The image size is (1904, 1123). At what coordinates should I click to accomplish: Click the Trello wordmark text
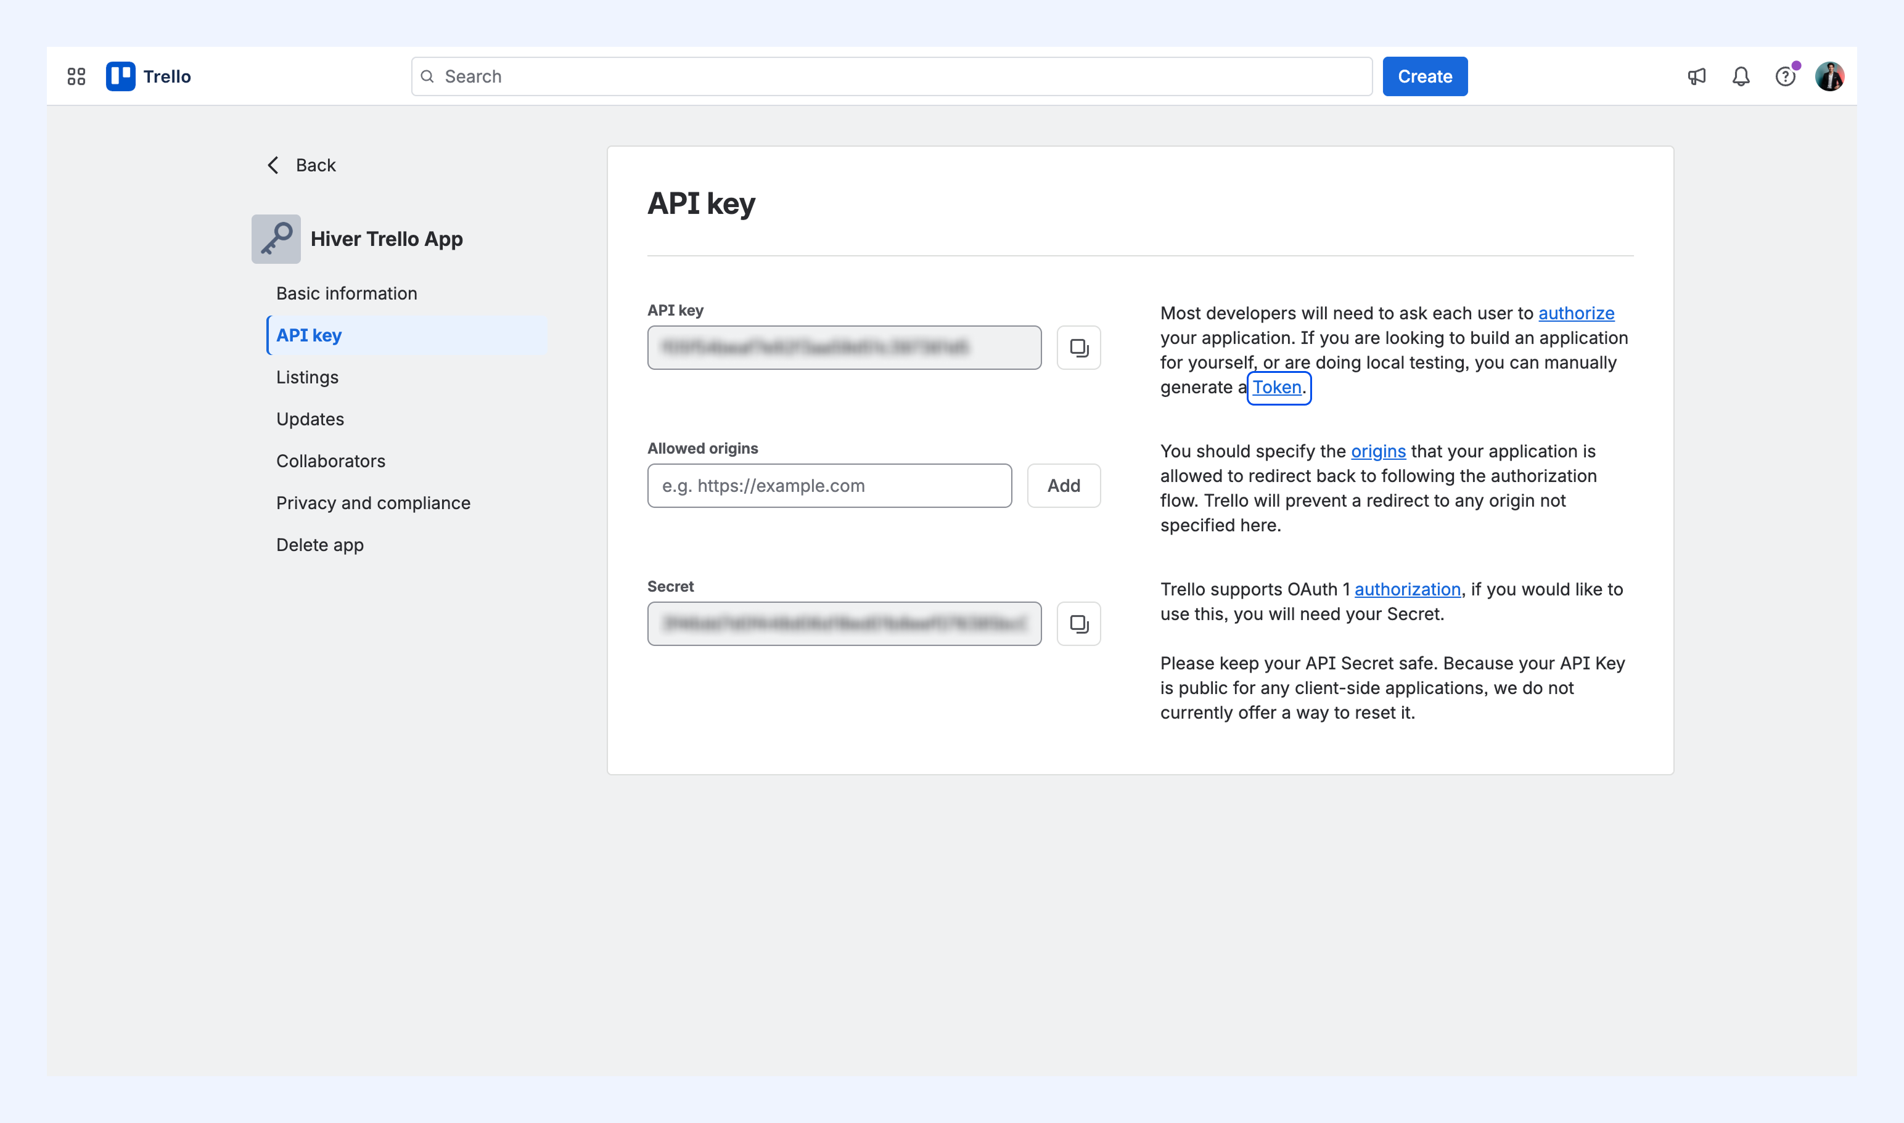[x=166, y=76]
